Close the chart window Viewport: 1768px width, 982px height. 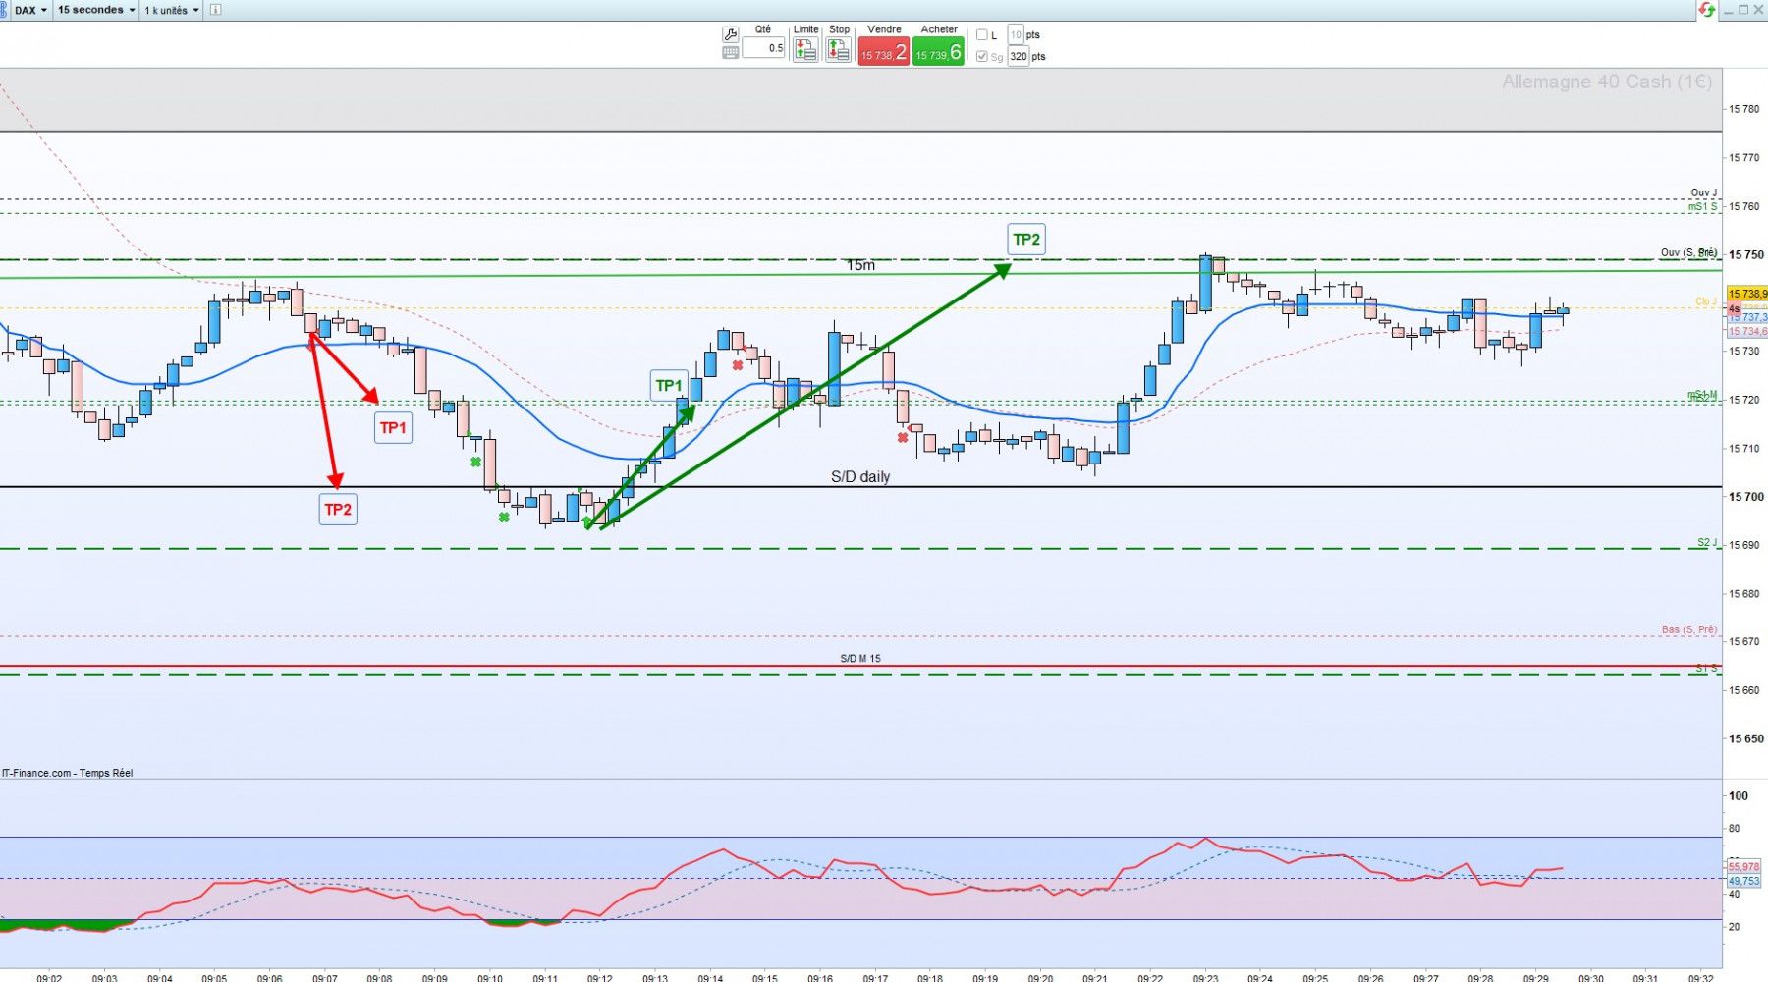1758,10
